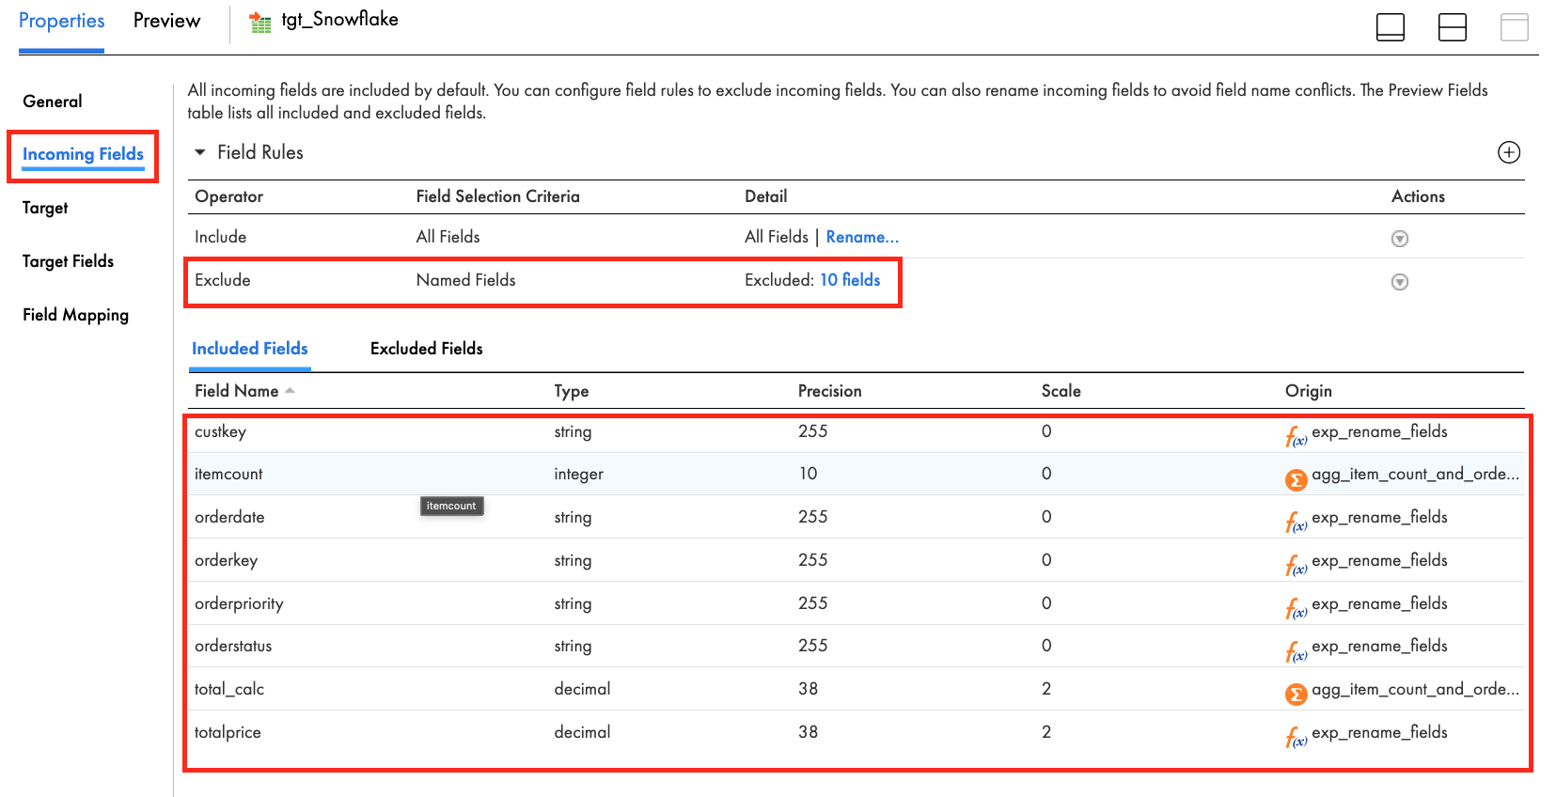The height and width of the screenshot is (797, 1556).
Task: Select the custkey field name
Action: tap(220, 431)
